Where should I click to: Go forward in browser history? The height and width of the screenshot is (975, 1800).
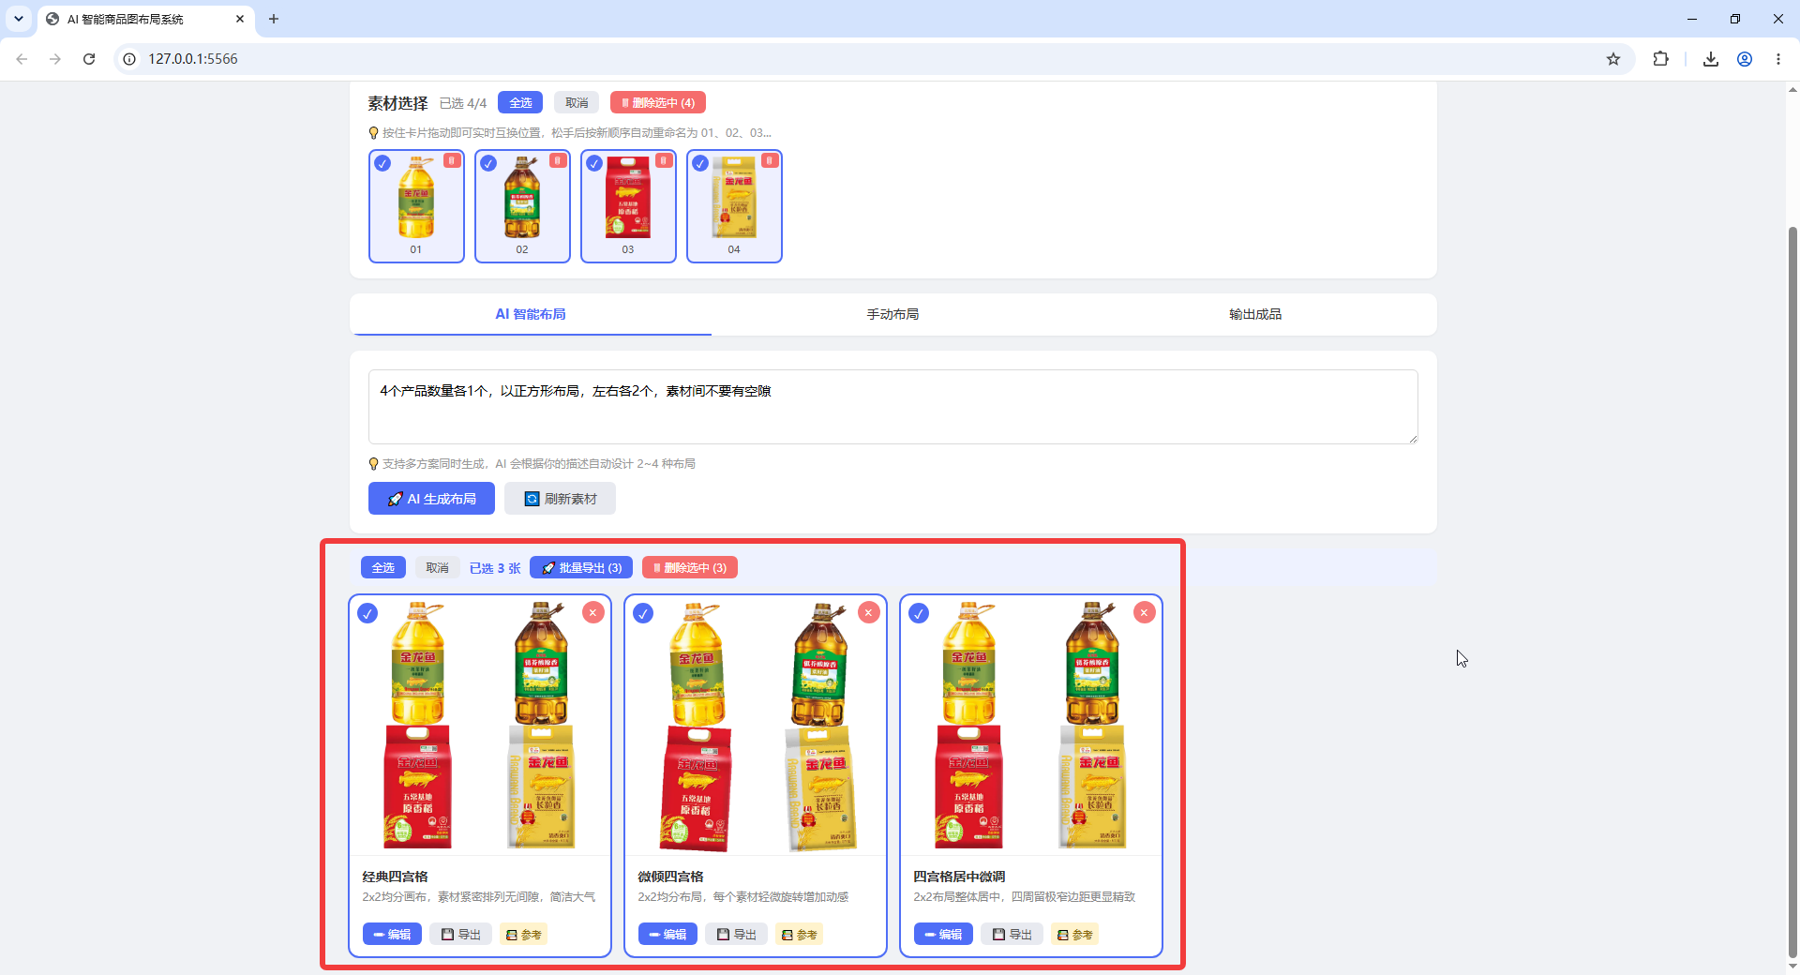pos(55,58)
